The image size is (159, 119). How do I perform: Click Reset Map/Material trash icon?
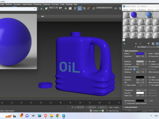(x=136, y=44)
